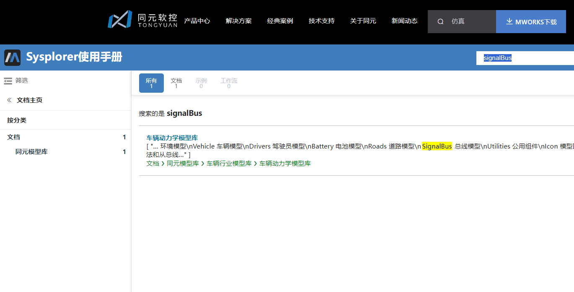The height and width of the screenshot is (292, 574).
Task: Click the Sysplorer manual logo icon
Action: [x=13, y=57]
